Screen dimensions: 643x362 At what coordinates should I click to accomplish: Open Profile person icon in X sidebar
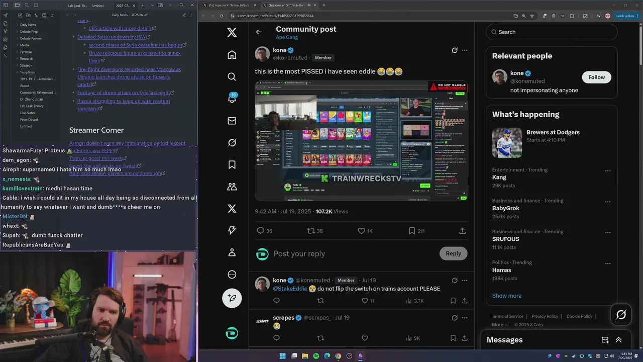pos(232,252)
